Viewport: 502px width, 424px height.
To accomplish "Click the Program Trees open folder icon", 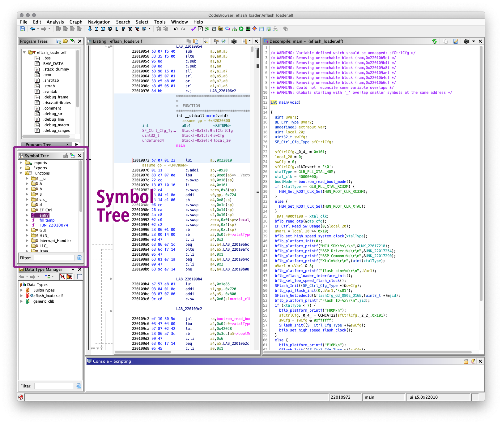I will (66, 41).
